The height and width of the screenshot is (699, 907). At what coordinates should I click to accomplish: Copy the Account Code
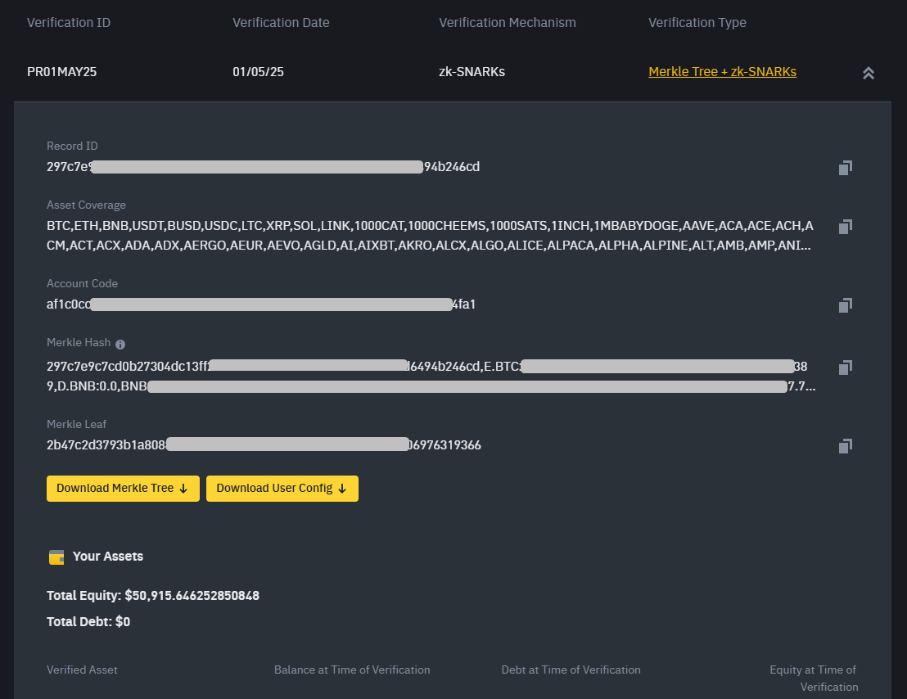(x=846, y=305)
